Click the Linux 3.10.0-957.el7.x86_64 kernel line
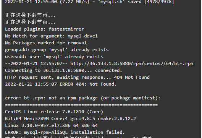The height and width of the screenshot is (138, 202). (x=51, y=125)
